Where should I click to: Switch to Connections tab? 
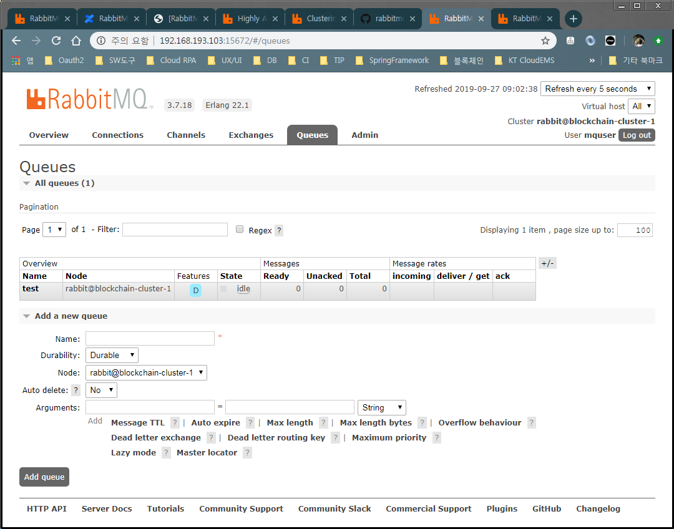118,135
